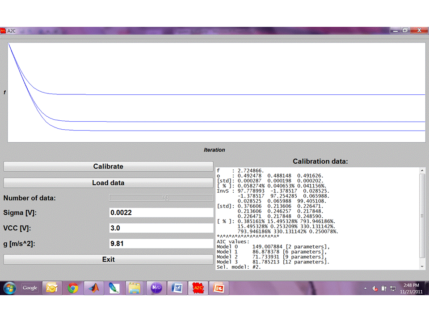Open Windows Explorer folder icon

[x=135, y=288]
